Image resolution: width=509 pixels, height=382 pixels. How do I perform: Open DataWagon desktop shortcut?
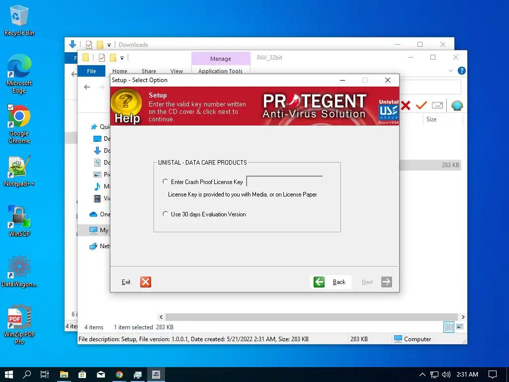click(x=19, y=271)
